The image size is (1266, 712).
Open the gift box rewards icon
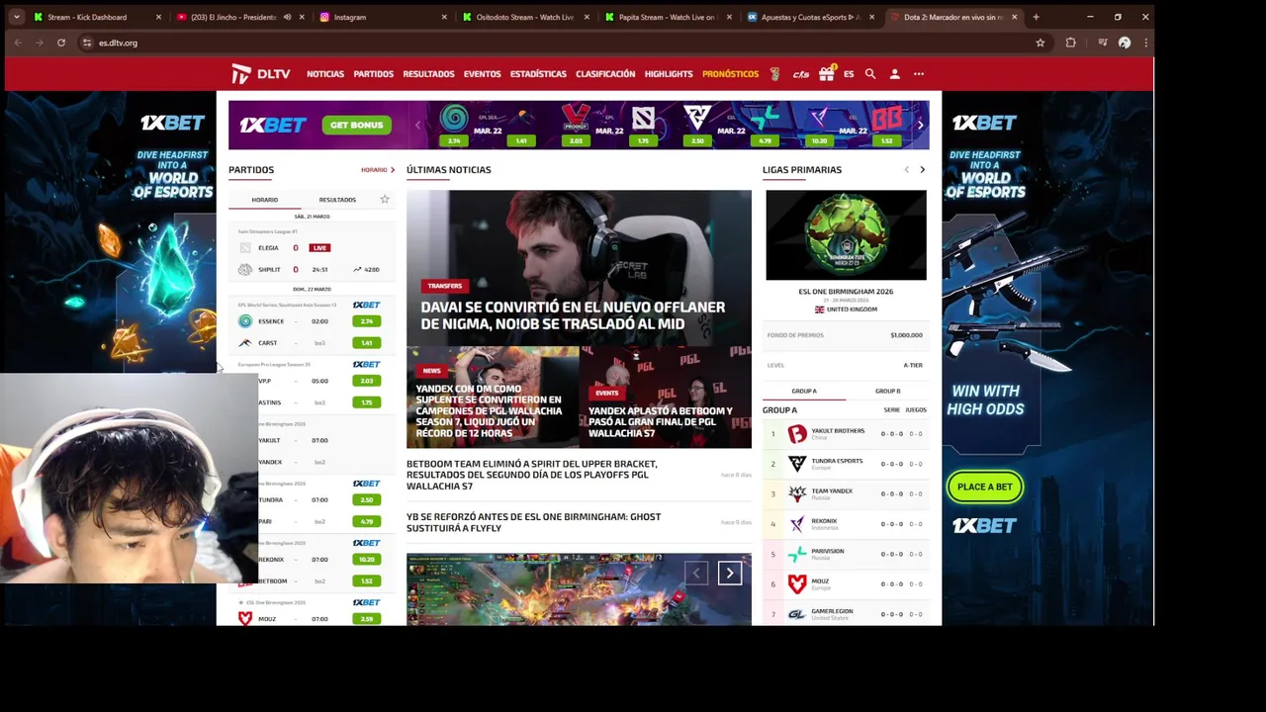[x=826, y=73]
